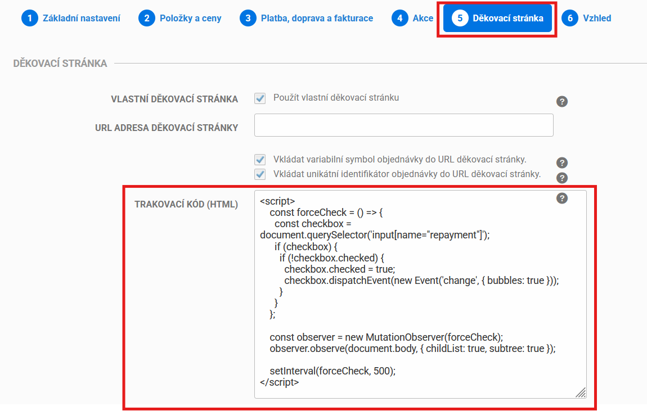This screenshot has height=411, width=647.
Task: Open the Akce step tab
Action: 412,18
